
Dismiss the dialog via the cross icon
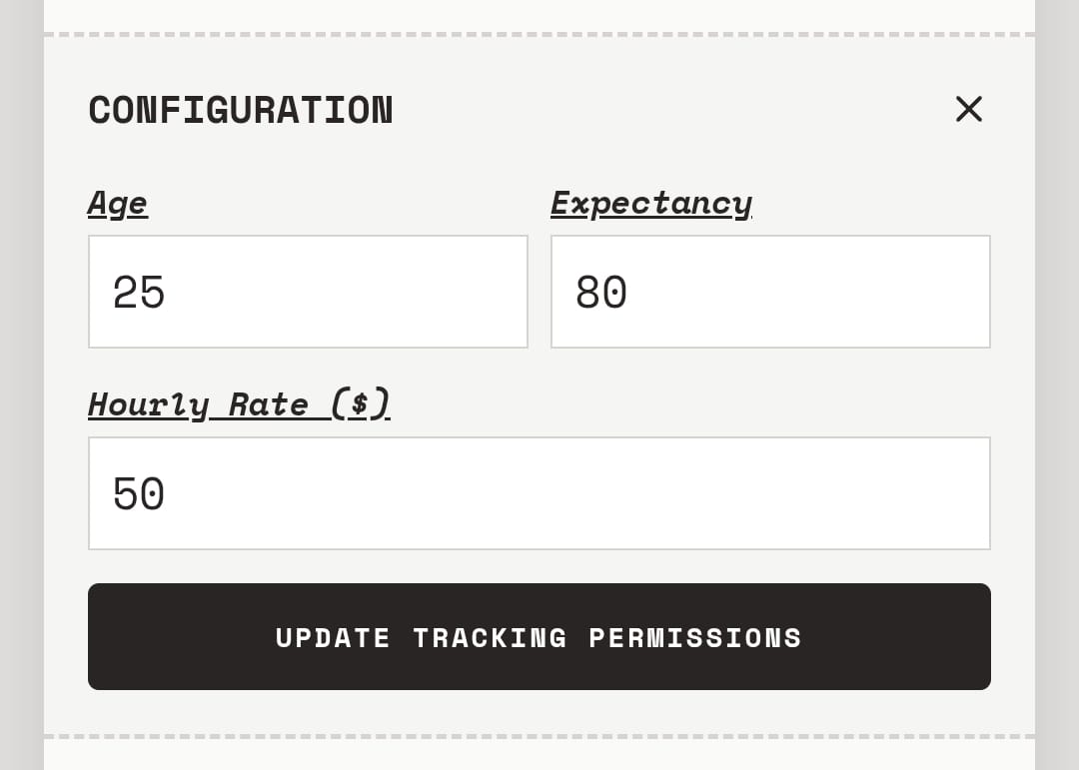(968, 109)
